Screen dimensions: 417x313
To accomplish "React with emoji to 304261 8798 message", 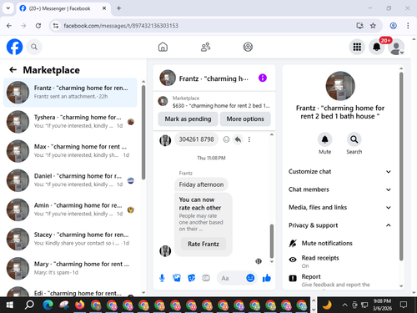I will click(x=226, y=139).
